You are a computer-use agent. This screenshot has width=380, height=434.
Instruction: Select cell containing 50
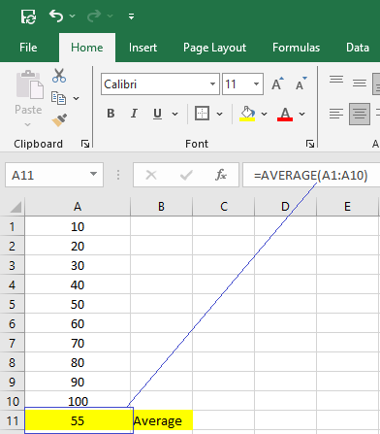[x=78, y=304]
